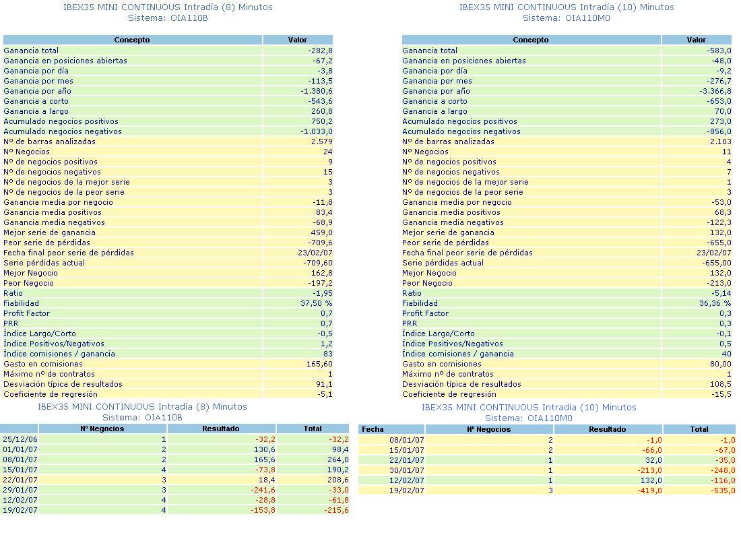Click the Resultado value 18,4
Viewport: 741px width, 539px height.
click(x=267, y=480)
